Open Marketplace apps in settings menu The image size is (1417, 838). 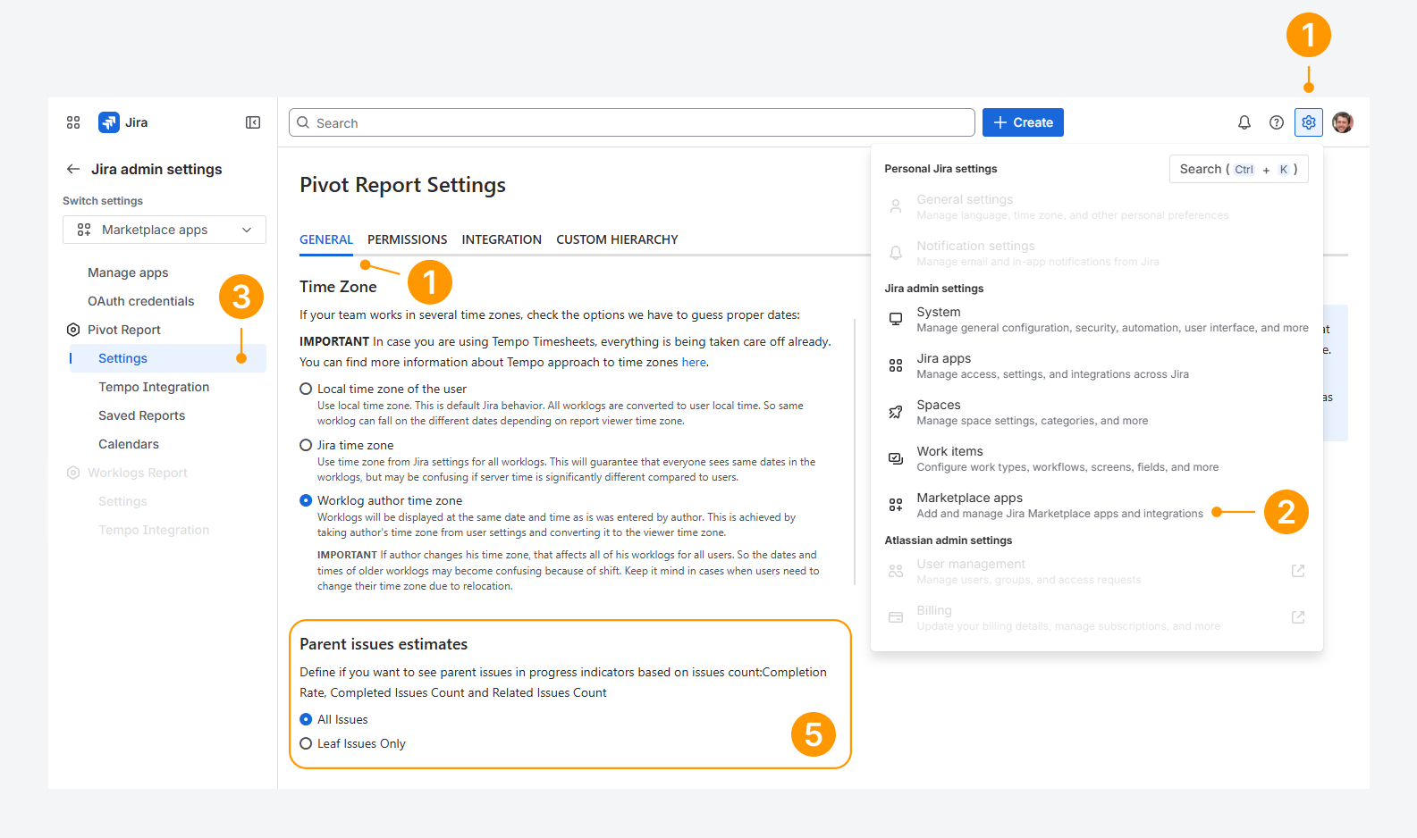pyautogui.click(x=1097, y=505)
